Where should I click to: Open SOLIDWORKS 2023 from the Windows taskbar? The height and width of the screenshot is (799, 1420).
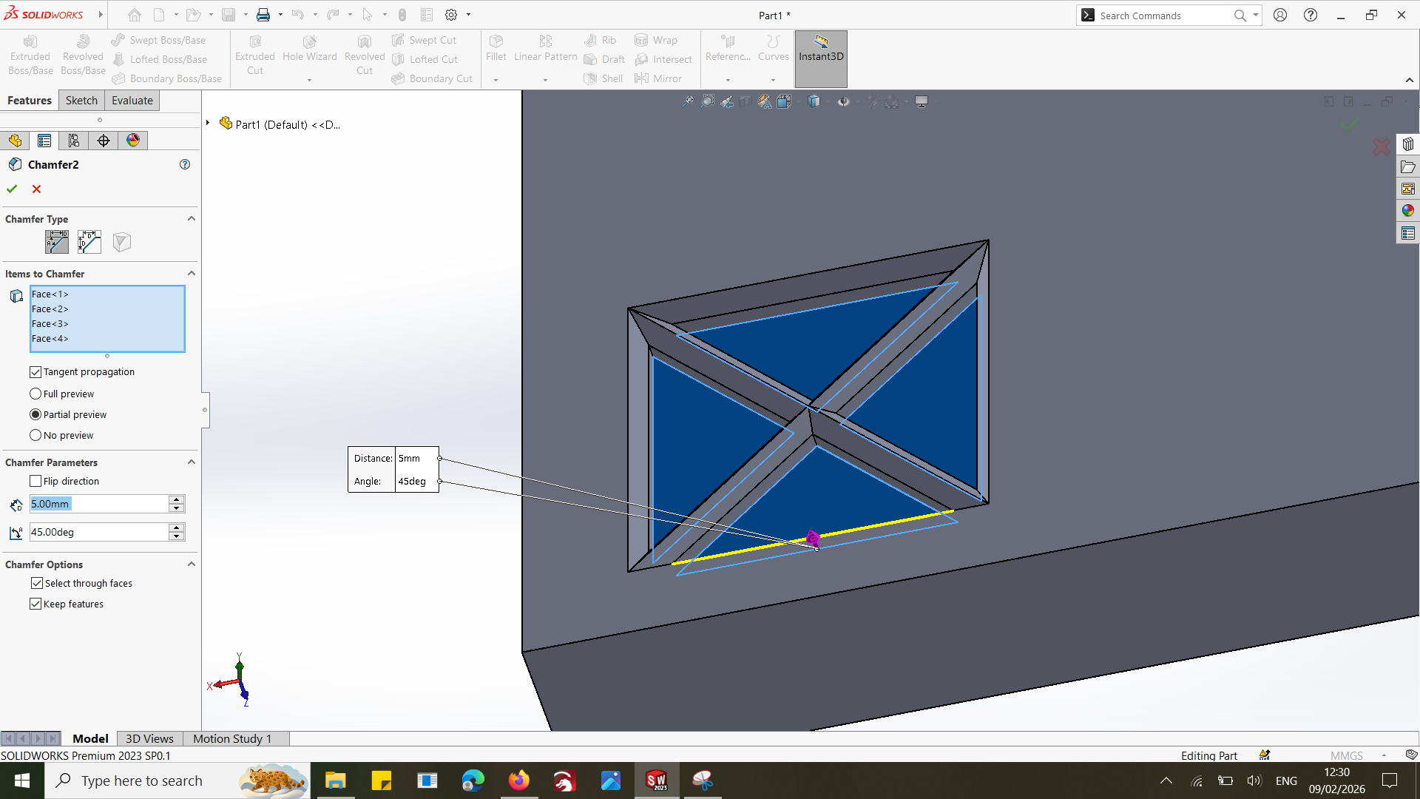tap(656, 781)
